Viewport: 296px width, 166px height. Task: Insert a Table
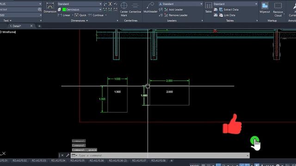click(x=209, y=7)
